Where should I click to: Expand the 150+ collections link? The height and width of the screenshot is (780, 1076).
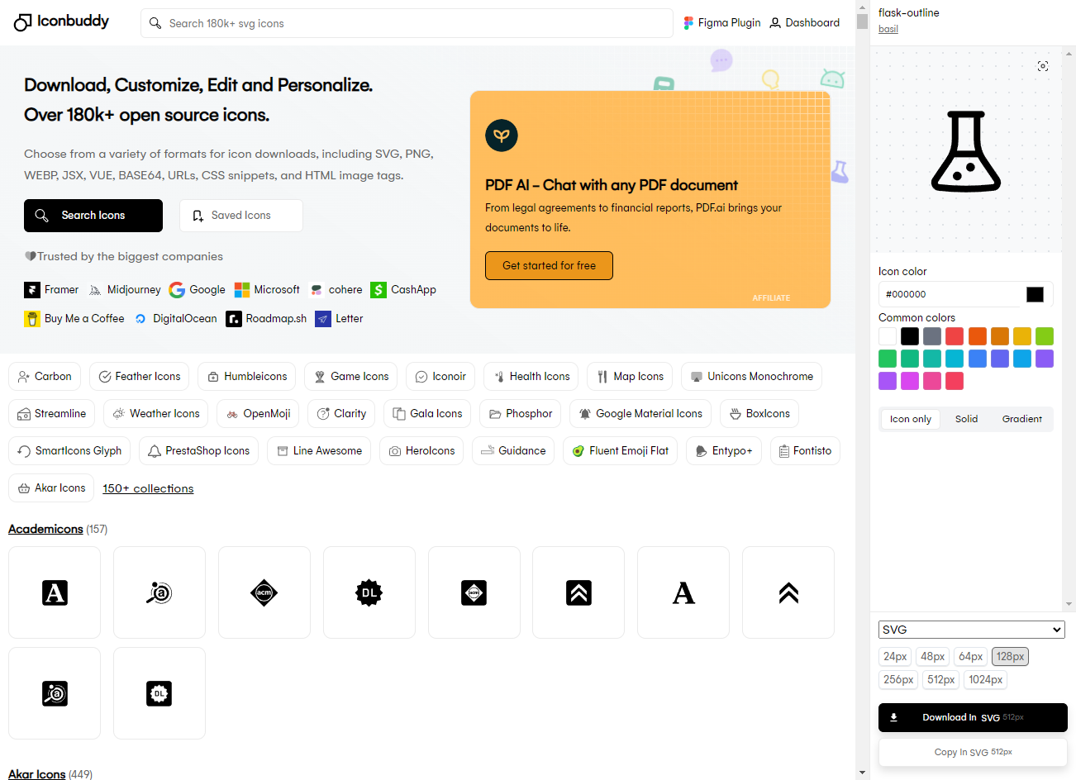[148, 488]
